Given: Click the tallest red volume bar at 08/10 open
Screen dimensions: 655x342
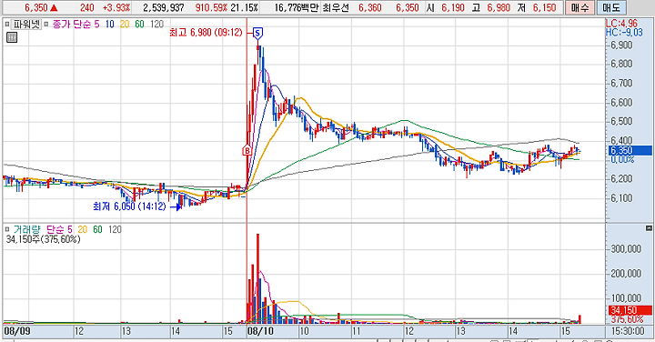Looking at the screenshot, I should click(257, 278).
